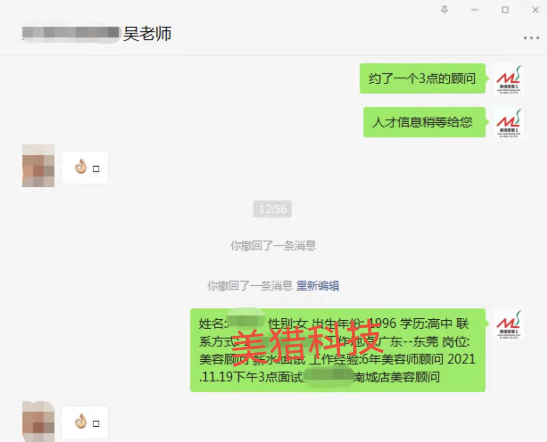Open avatar beside the candidate info message
Screen dimensions: 547x442
point(508,324)
